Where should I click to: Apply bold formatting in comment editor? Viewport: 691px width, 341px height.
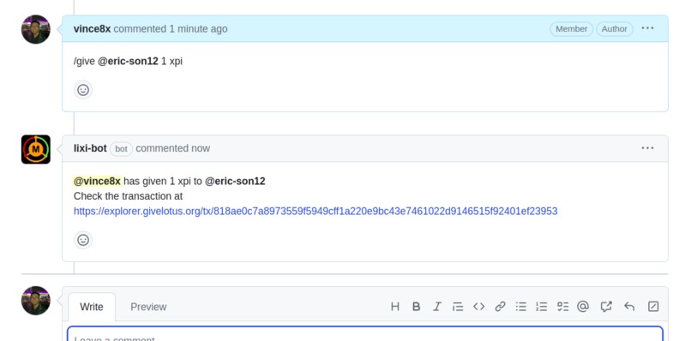[x=416, y=307]
